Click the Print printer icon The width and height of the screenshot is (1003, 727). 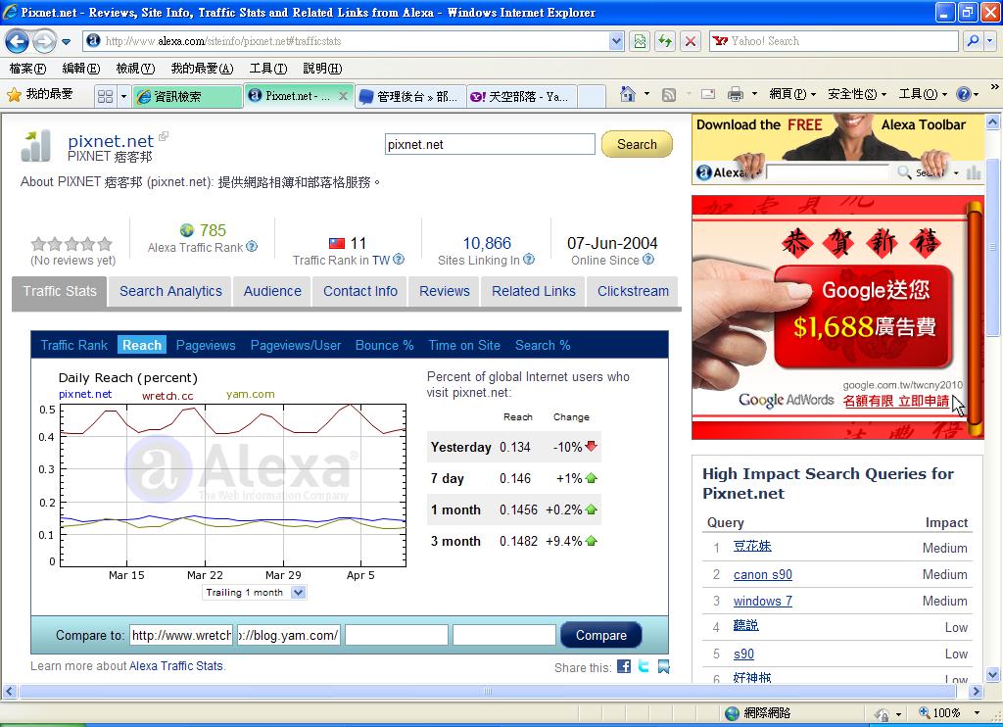[736, 95]
